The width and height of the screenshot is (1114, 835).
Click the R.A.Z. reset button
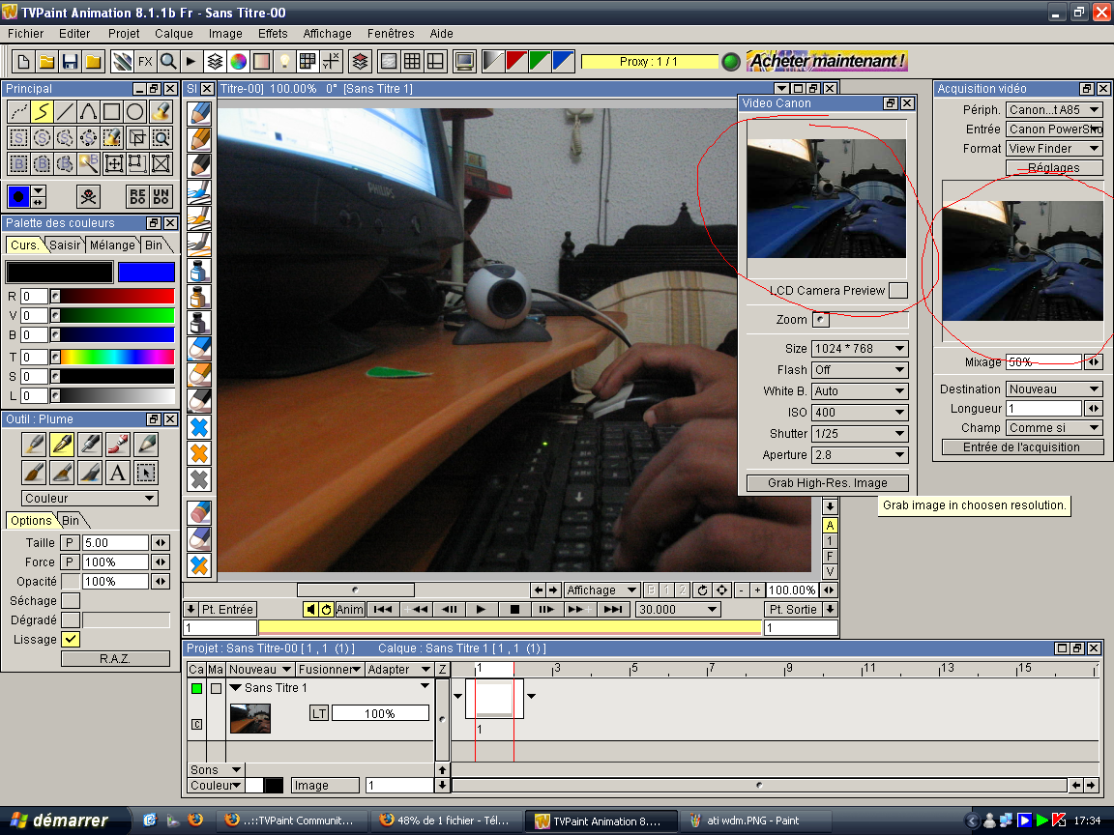(115, 659)
